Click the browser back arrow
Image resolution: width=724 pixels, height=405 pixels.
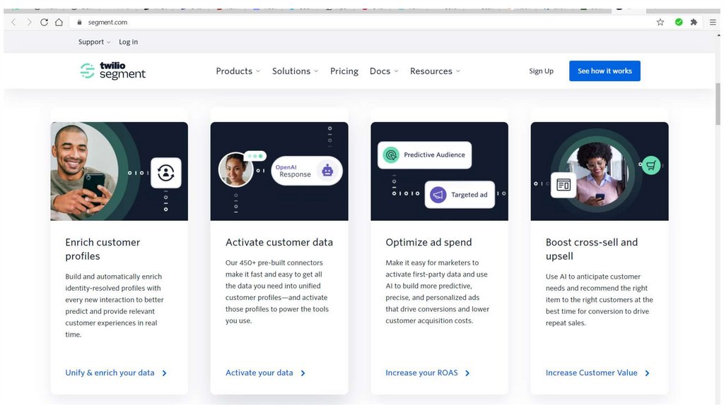(13, 22)
